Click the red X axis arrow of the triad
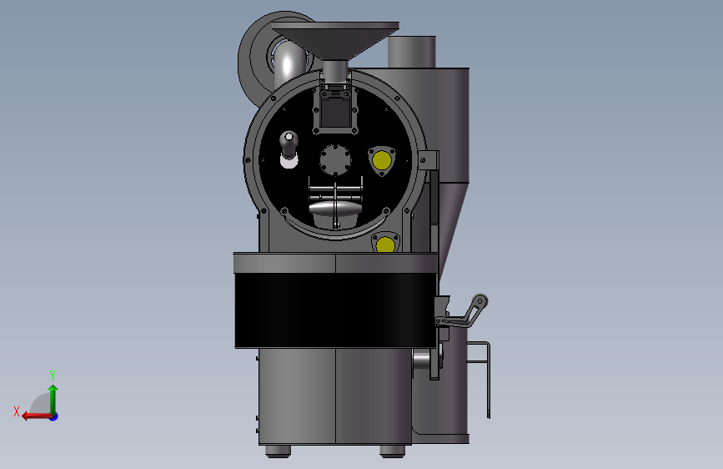Image resolution: width=723 pixels, height=469 pixels. coord(36,416)
